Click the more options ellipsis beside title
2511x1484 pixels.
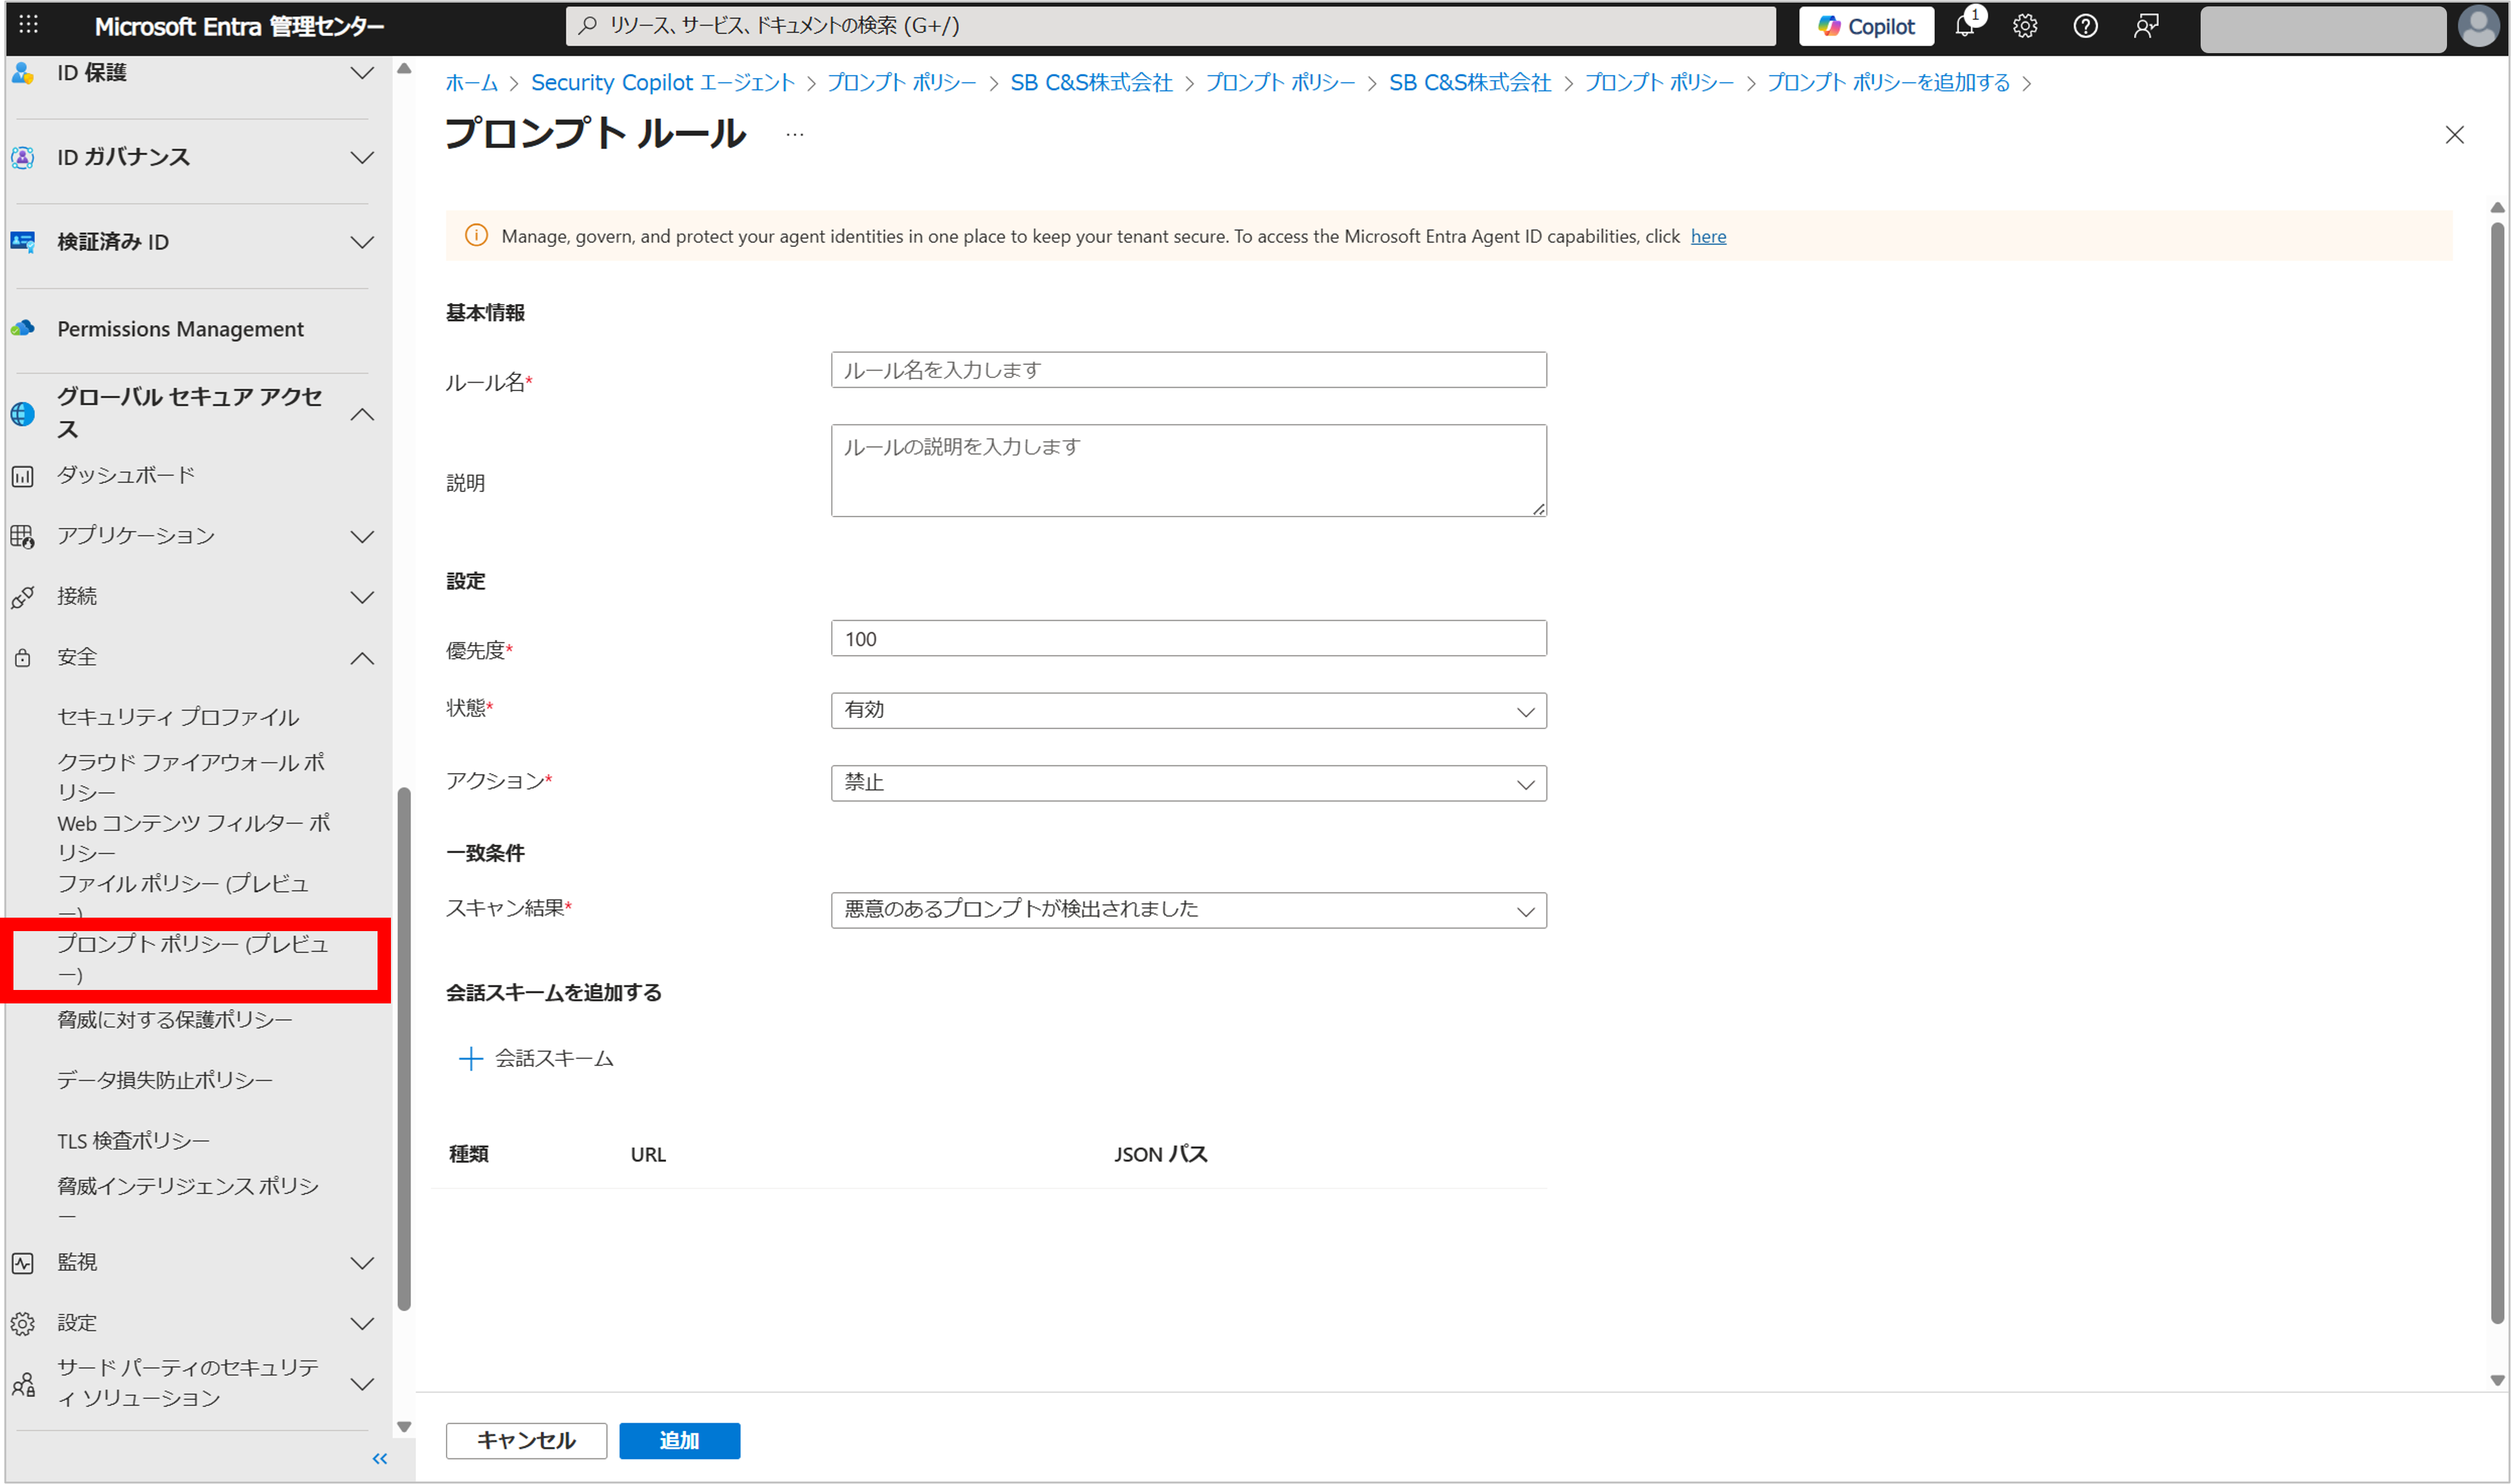[x=795, y=134]
